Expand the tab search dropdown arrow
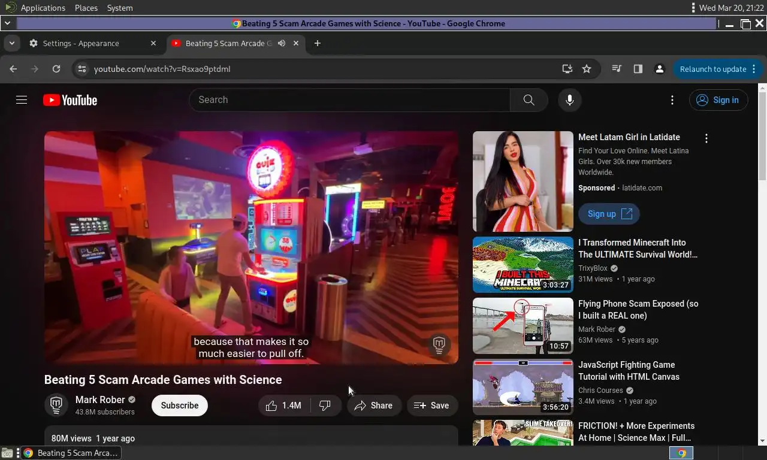 point(11,43)
